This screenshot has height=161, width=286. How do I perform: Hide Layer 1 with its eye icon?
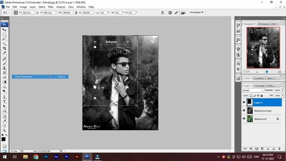[244, 102]
